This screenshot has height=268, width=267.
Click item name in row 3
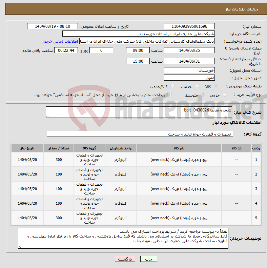(x=179, y=189)
